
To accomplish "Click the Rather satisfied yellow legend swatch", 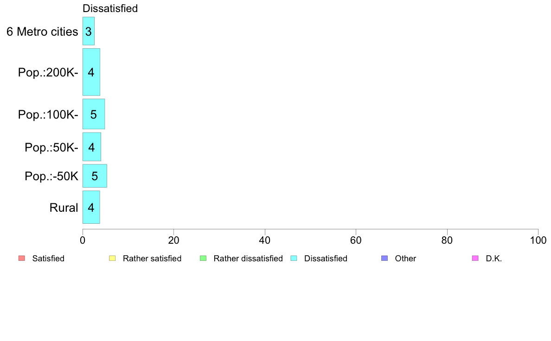I will click(x=112, y=259).
